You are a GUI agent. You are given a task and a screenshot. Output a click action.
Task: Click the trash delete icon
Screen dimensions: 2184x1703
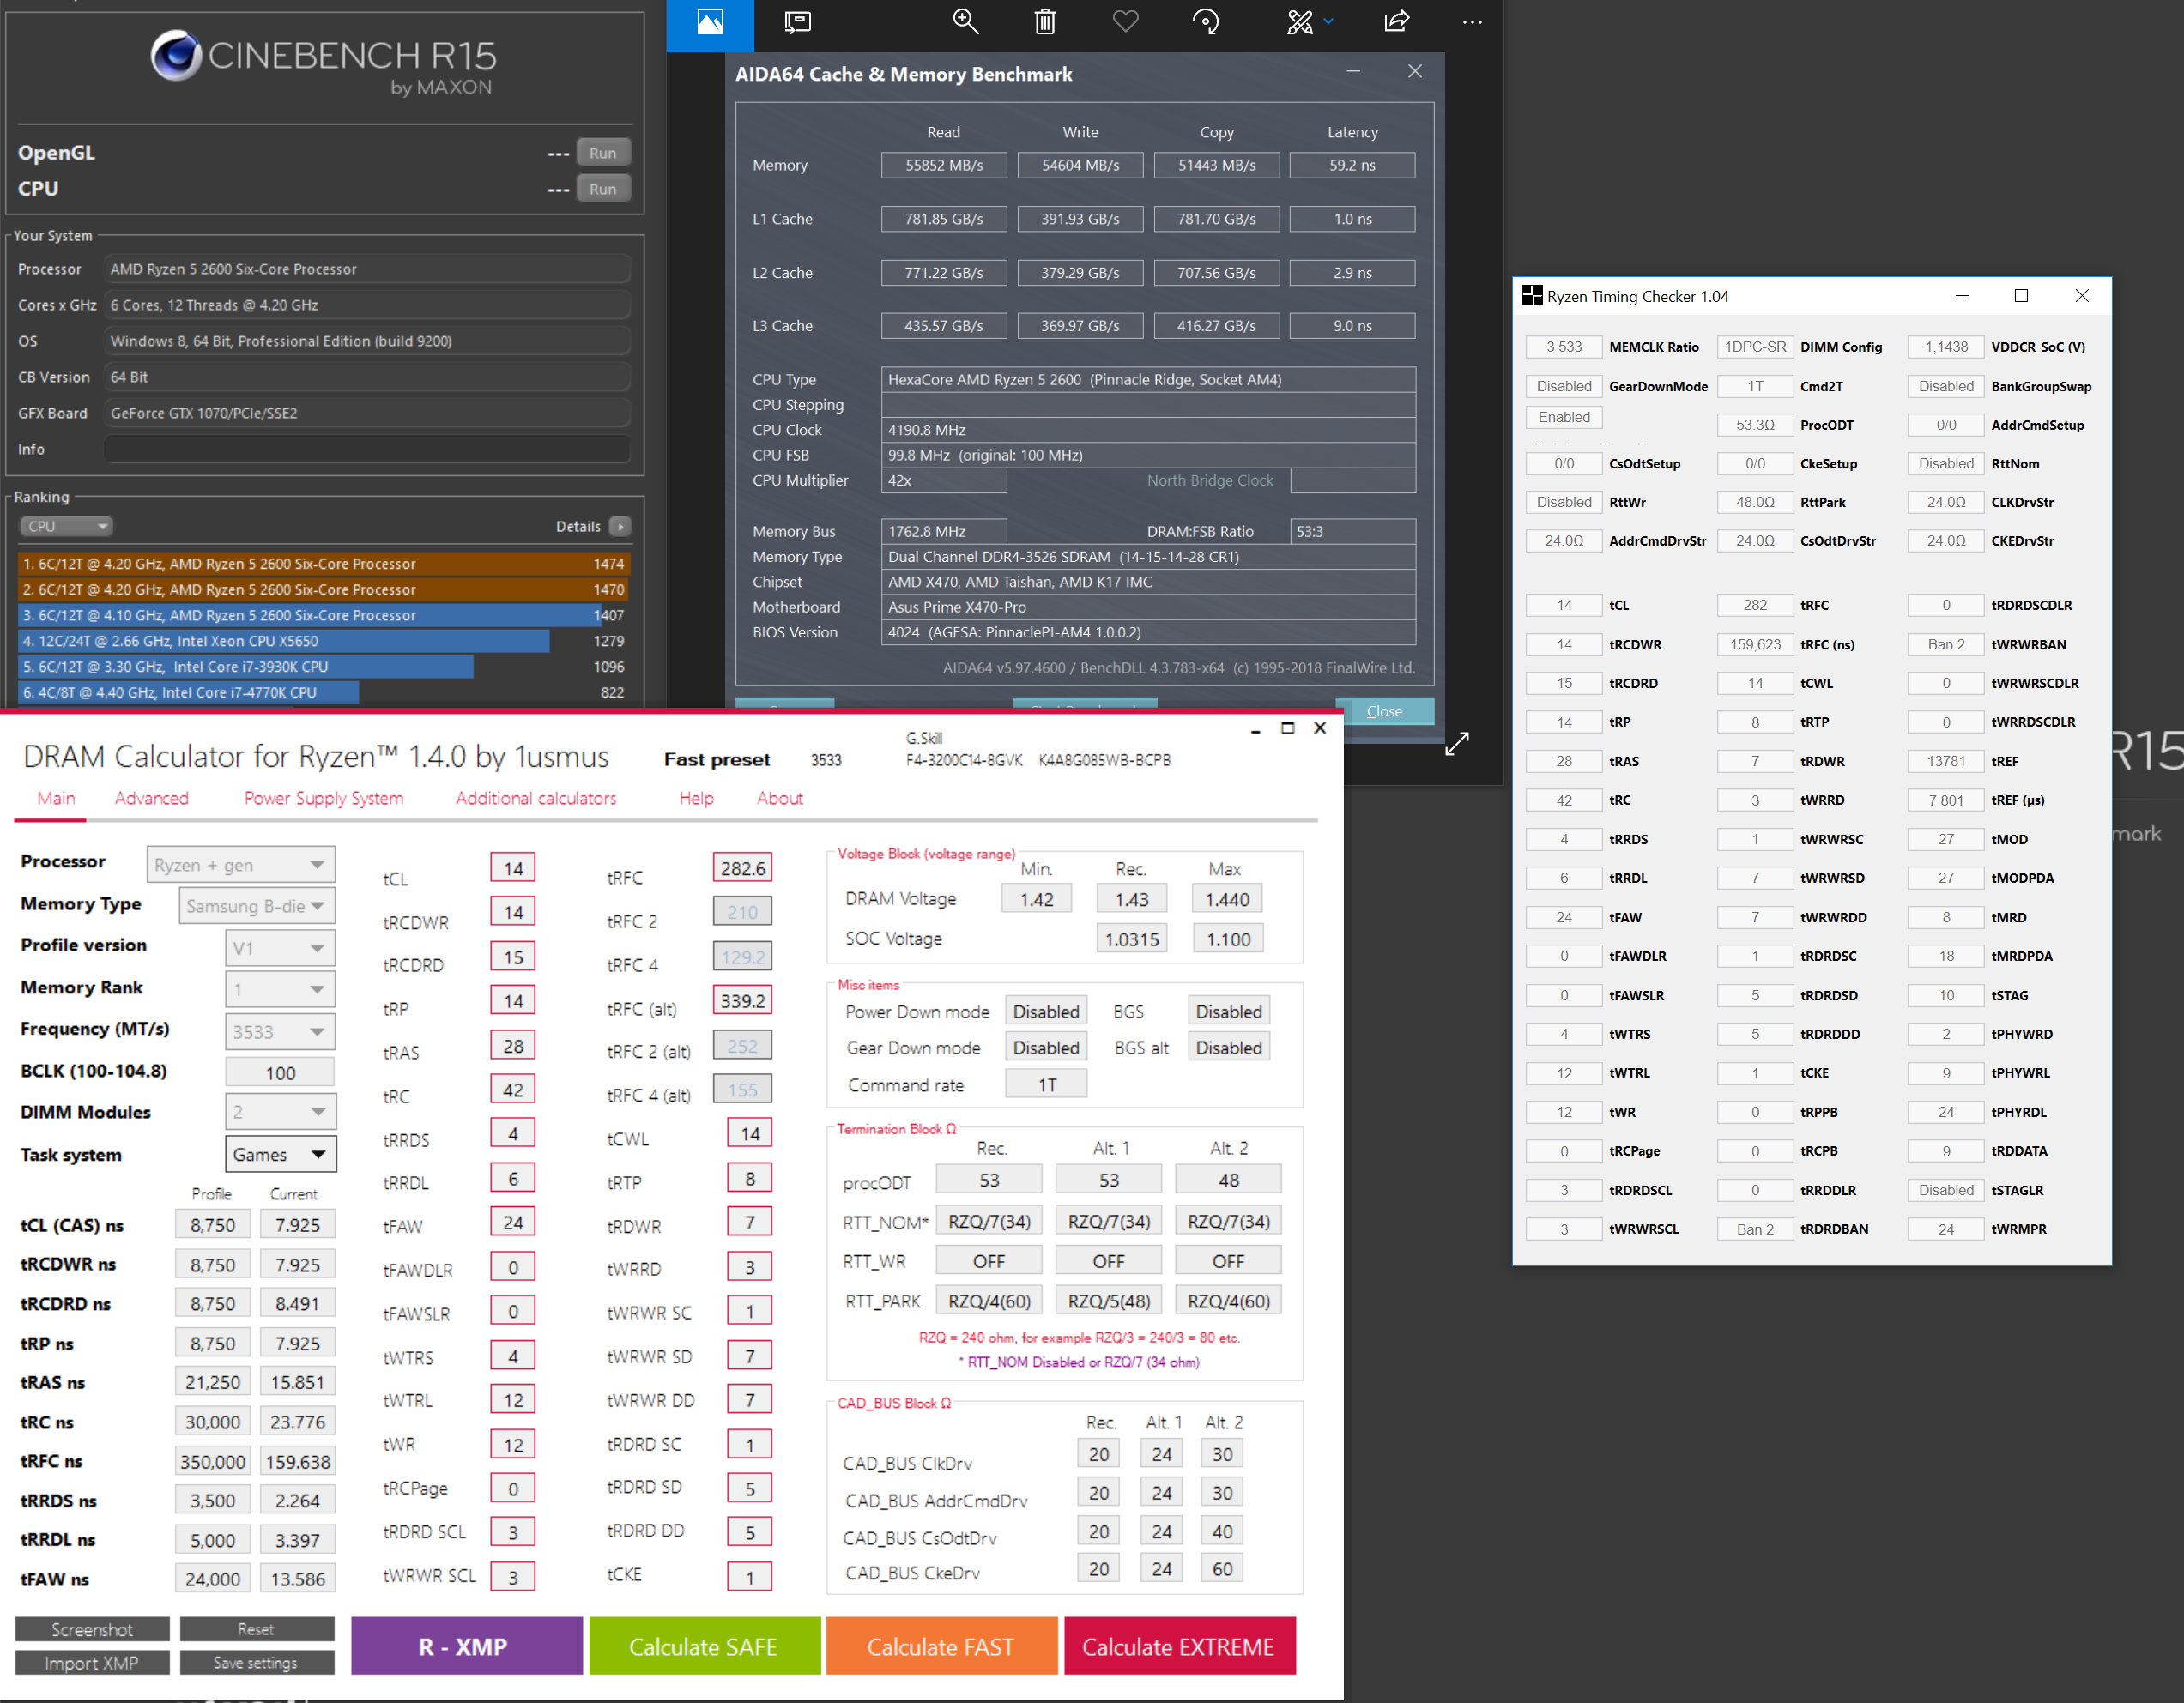pyautogui.click(x=1044, y=22)
